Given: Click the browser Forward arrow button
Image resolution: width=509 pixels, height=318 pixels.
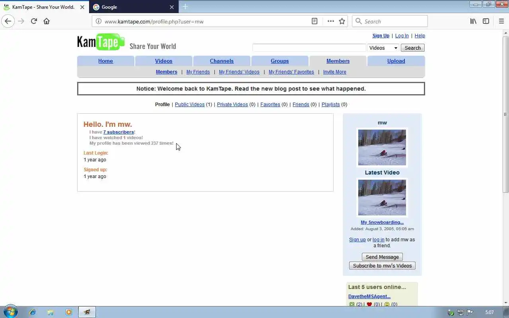Looking at the screenshot, I should coord(21,21).
